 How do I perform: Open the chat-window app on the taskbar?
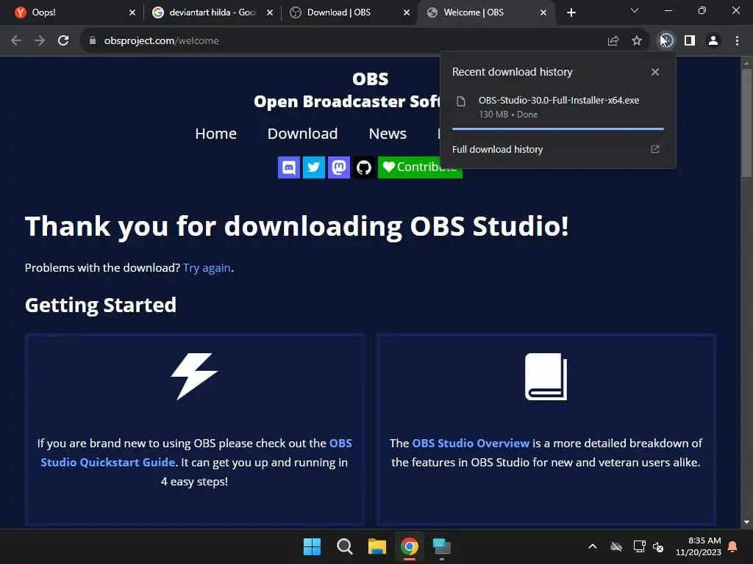(x=442, y=546)
